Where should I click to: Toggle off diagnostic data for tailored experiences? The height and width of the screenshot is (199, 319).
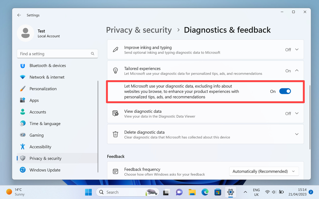285,91
